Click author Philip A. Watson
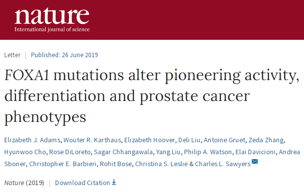This screenshot has width=304, height=192. (208, 152)
